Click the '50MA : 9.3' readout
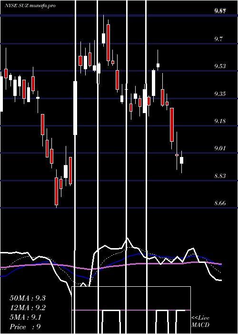 coord(28,298)
